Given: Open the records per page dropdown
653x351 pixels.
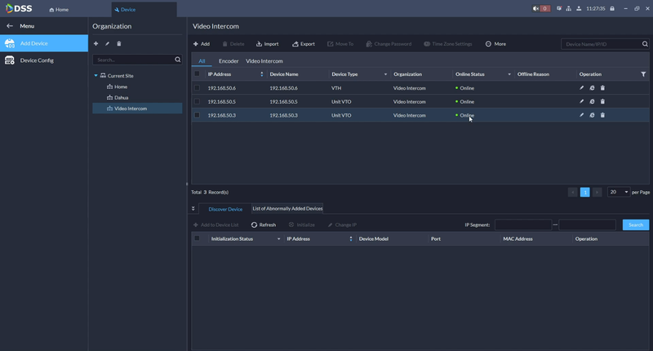Looking at the screenshot, I should click(x=619, y=192).
